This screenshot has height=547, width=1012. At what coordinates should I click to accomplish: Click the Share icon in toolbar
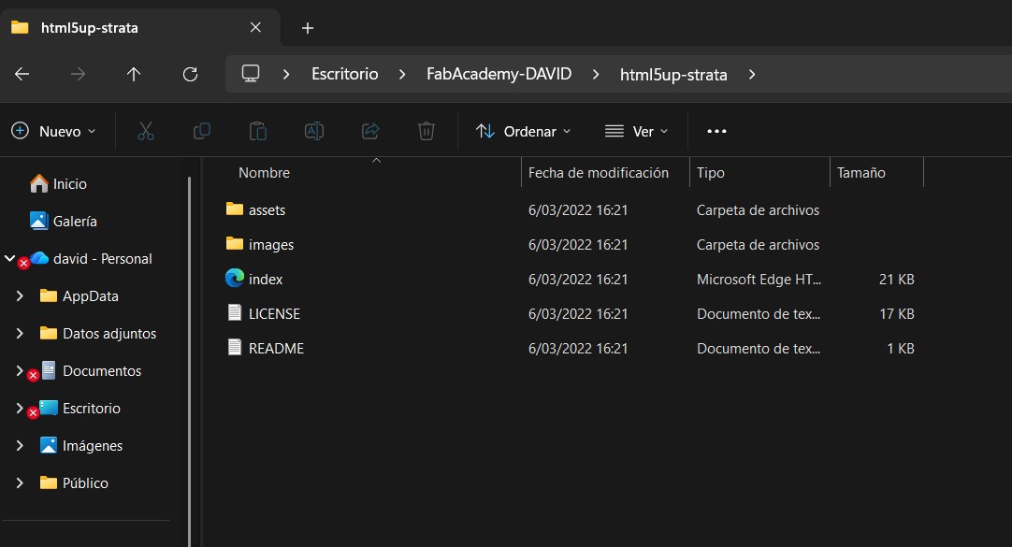[x=370, y=131]
